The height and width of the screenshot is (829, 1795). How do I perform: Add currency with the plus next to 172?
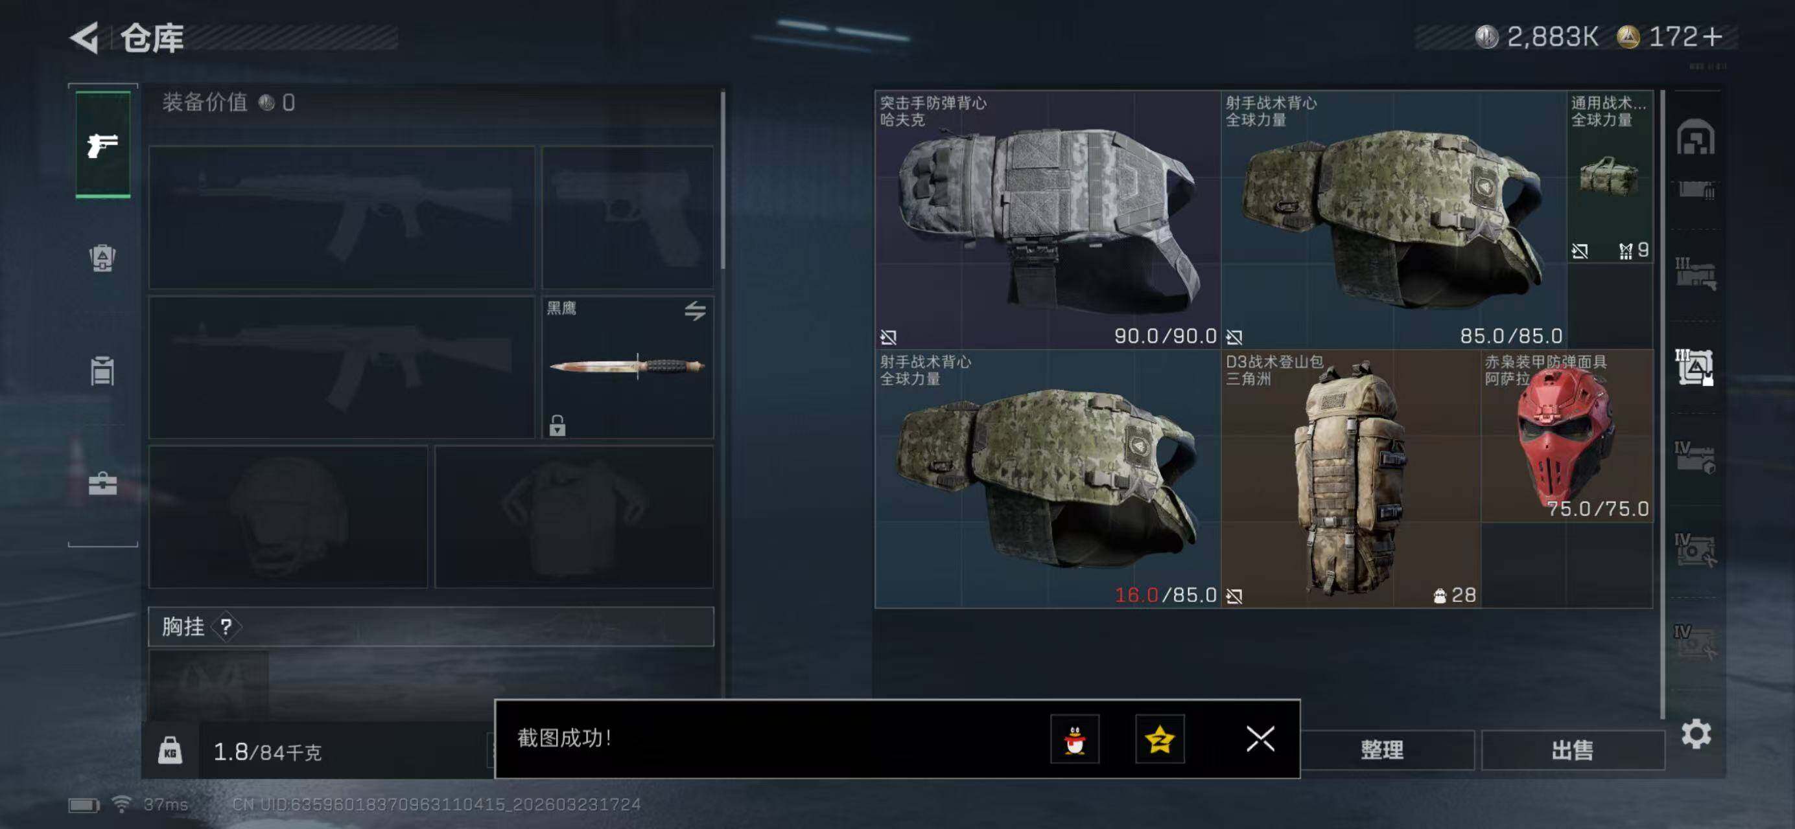point(1711,37)
